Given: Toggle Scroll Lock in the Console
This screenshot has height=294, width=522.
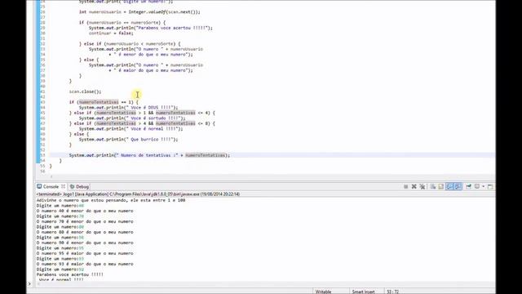Looking at the screenshot, I should [440, 187].
